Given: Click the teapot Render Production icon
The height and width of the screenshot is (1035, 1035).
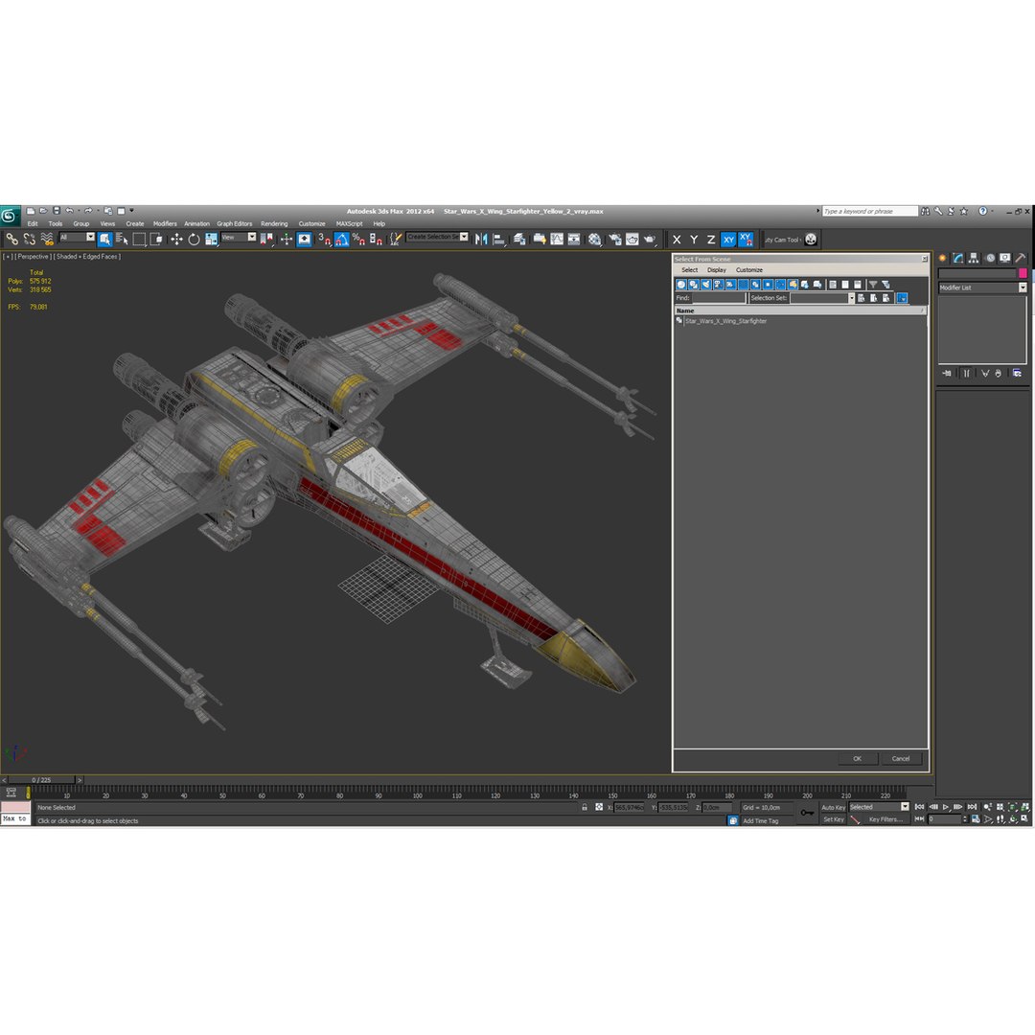Looking at the screenshot, I should pyautogui.click(x=650, y=239).
